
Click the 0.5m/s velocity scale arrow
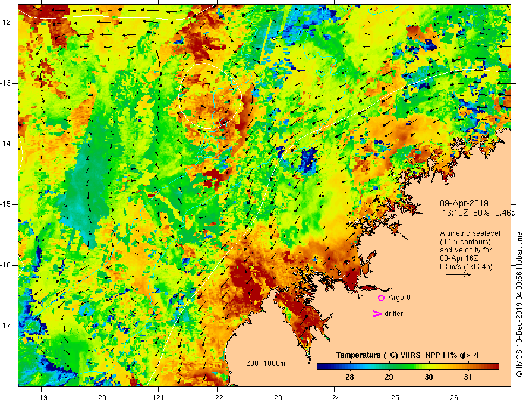point(458,274)
